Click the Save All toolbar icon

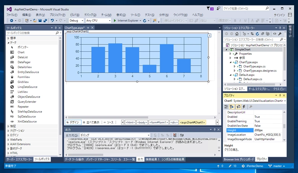pyautogui.click(x=45, y=21)
